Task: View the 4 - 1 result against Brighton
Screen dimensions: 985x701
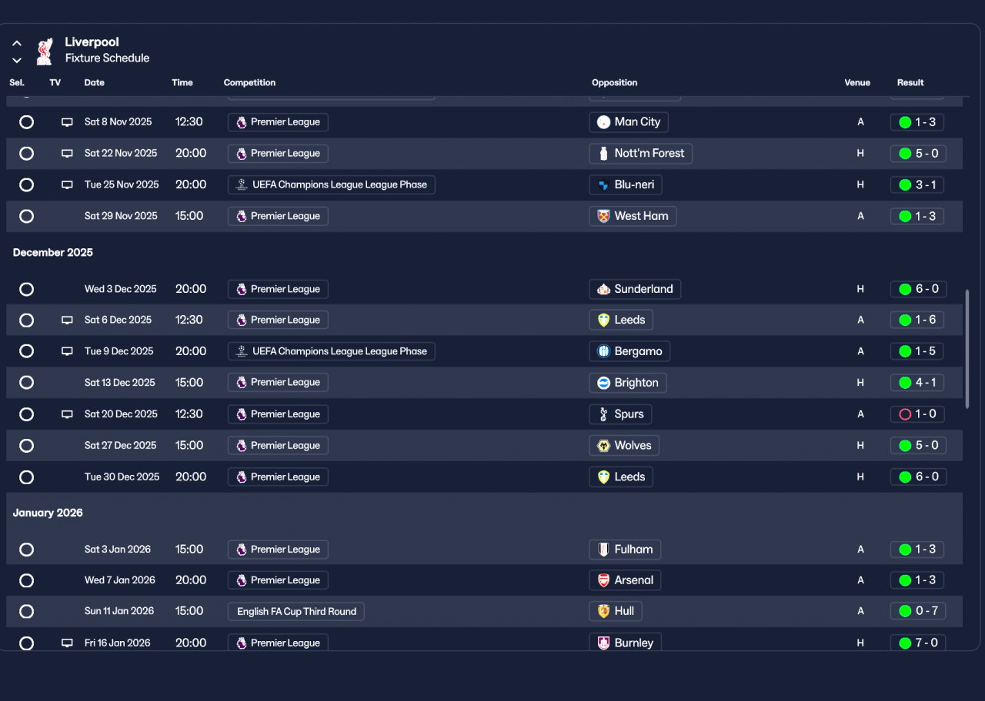Action: tap(917, 383)
